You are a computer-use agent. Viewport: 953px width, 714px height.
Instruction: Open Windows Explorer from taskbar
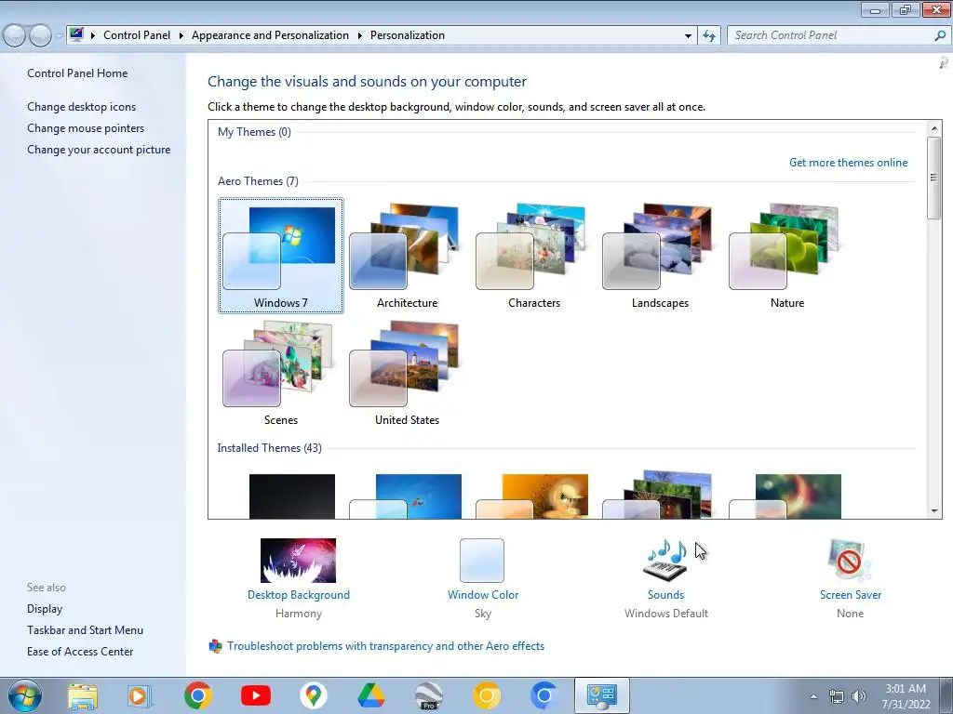[83, 695]
